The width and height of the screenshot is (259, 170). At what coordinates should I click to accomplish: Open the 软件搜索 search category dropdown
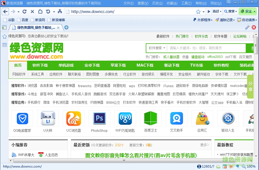(157, 48)
